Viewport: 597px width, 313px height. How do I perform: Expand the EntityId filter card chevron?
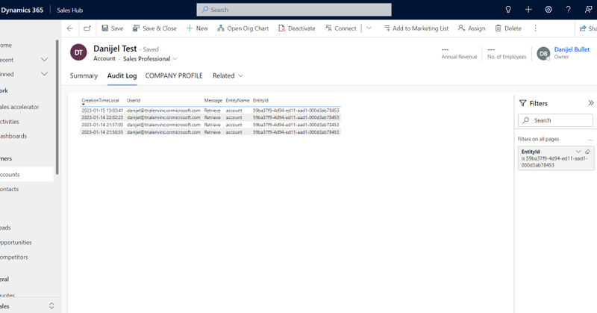(578, 152)
